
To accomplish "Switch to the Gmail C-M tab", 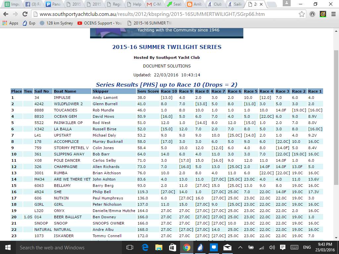I will (155, 4).
